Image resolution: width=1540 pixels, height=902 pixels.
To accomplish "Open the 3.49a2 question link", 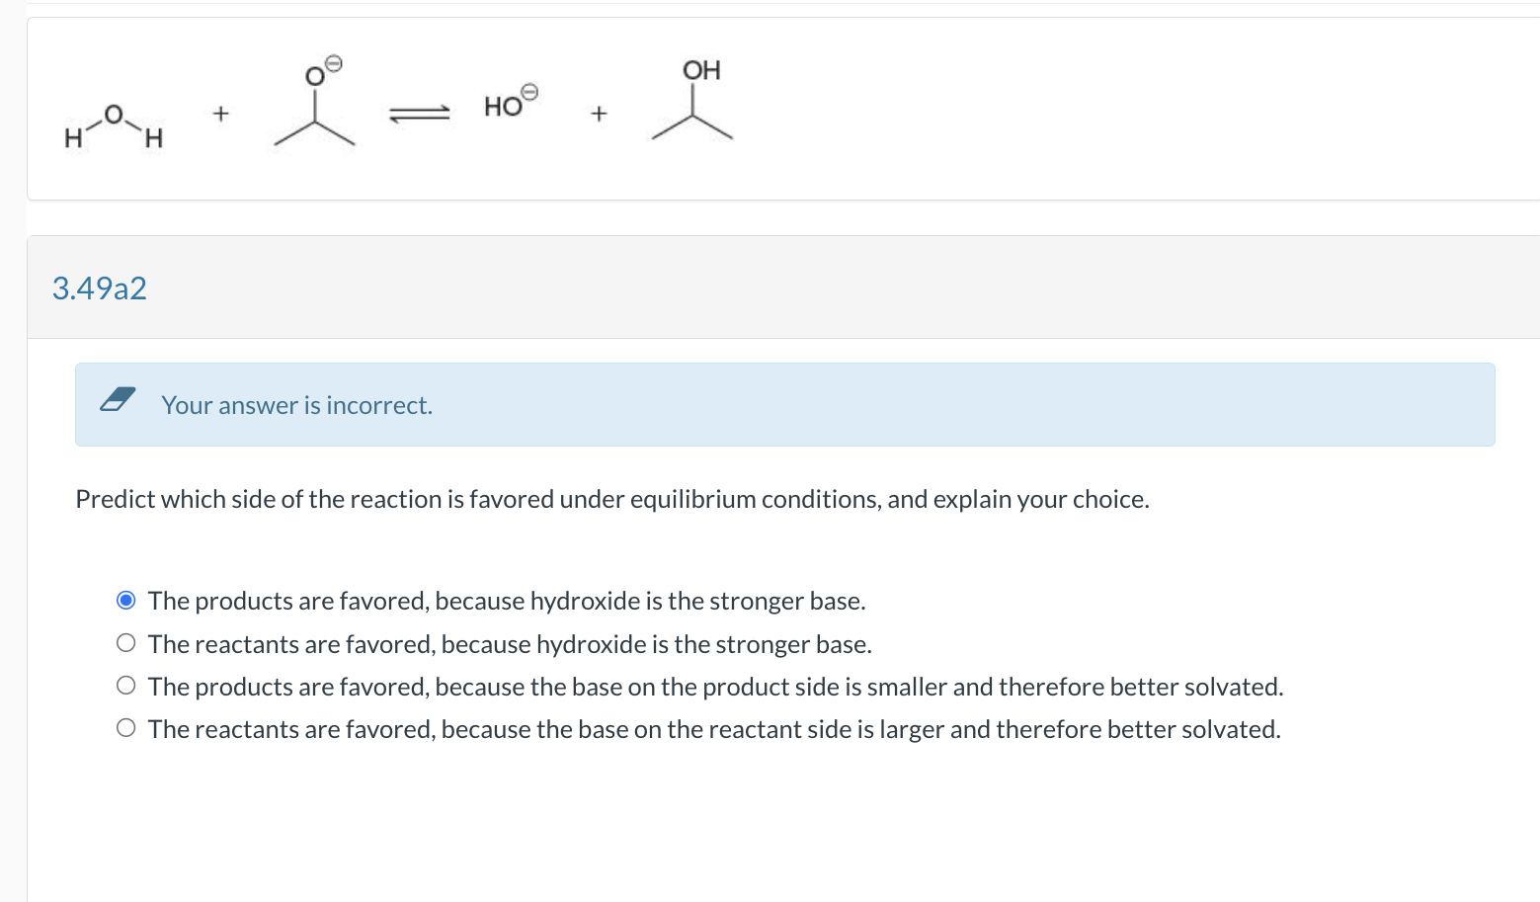I will (99, 288).
